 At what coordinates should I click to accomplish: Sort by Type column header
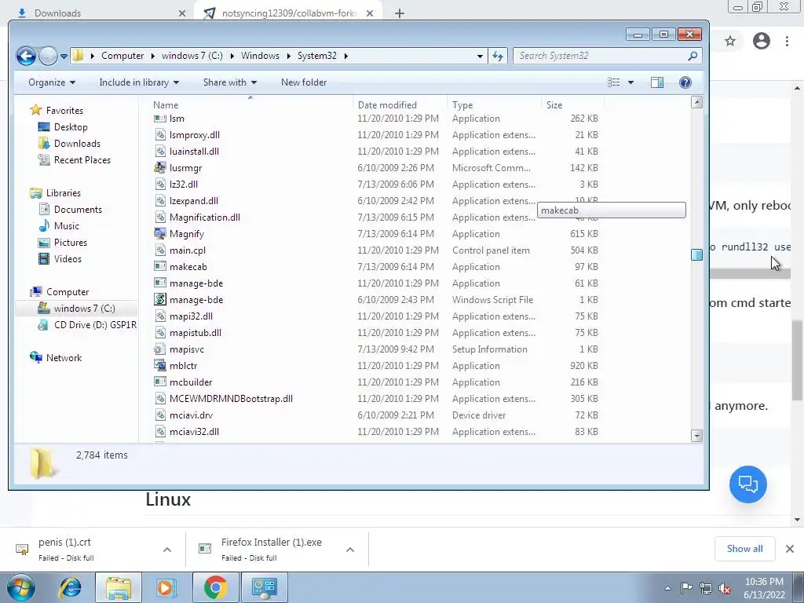462,105
